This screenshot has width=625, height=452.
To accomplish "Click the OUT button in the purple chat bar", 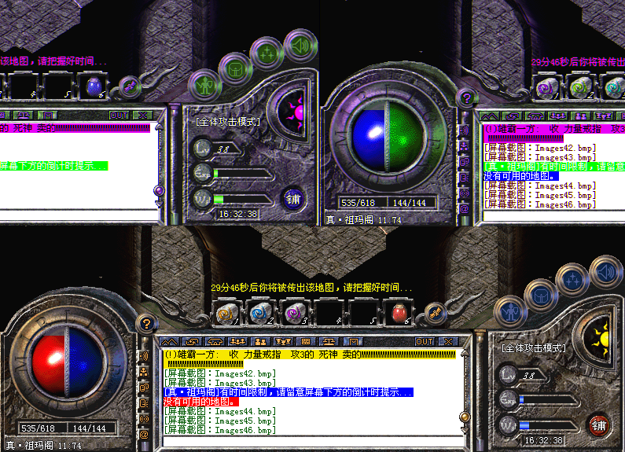I will pyautogui.click(x=119, y=116).
